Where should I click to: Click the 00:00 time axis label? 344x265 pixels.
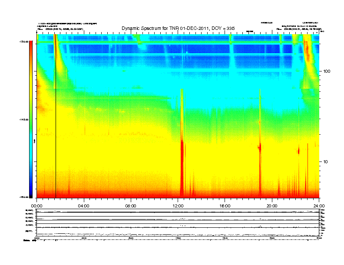(x=36, y=206)
